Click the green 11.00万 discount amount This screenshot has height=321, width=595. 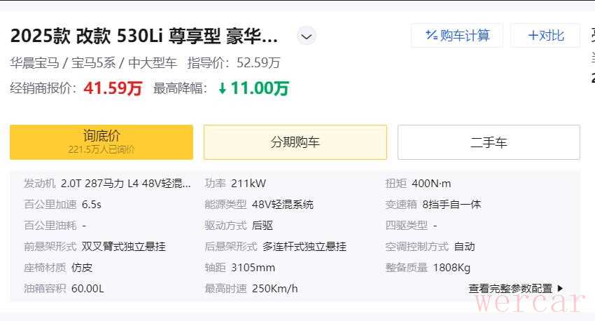260,88
